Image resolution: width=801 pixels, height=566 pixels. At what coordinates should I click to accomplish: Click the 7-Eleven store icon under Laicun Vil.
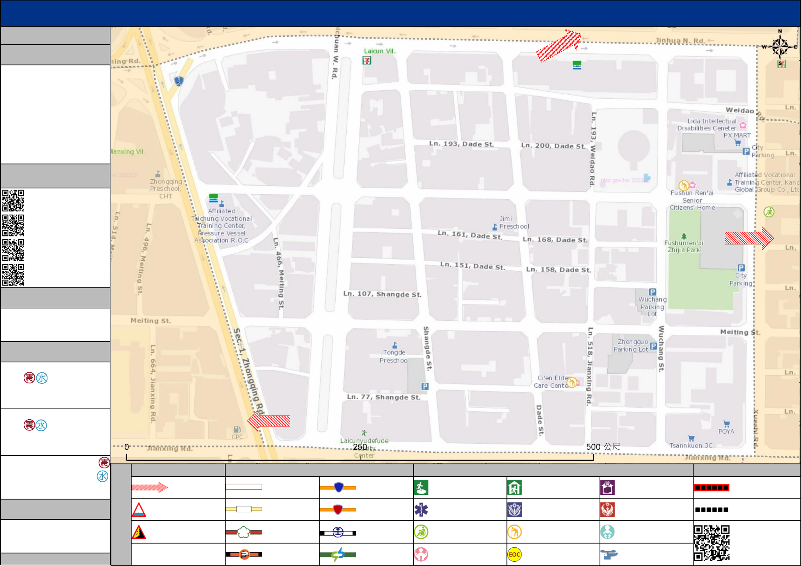[x=367, y=61]
